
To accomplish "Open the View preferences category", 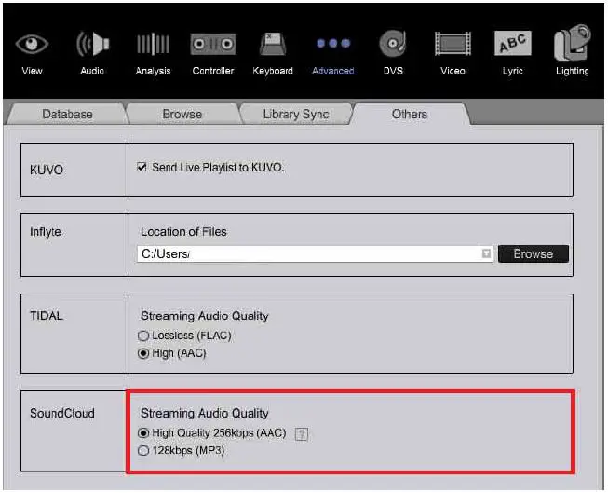I will tap(32, 54).
